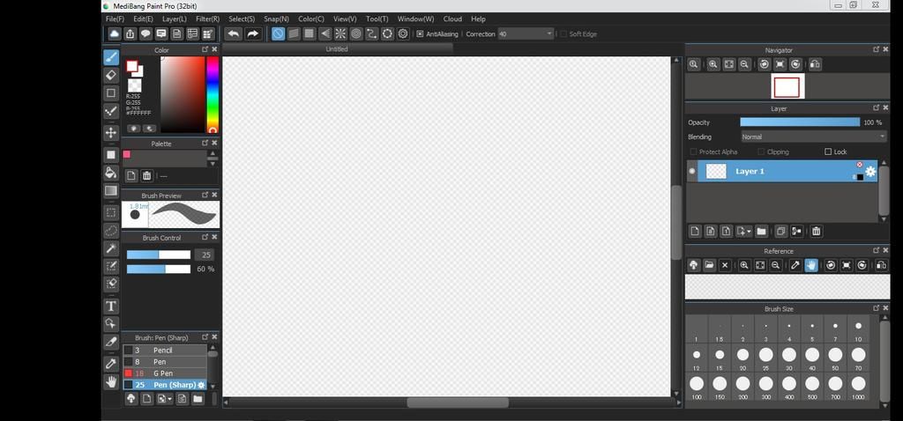Screen dimensions: 903x421
Task: Select the Magic Wand tool
Action: [111, 248]
